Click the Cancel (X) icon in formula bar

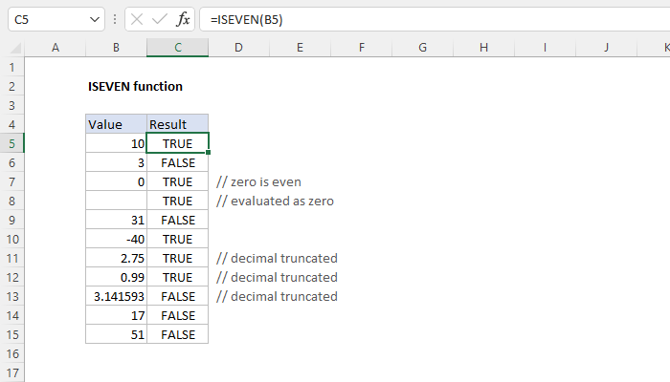click(x=137, y=19)
